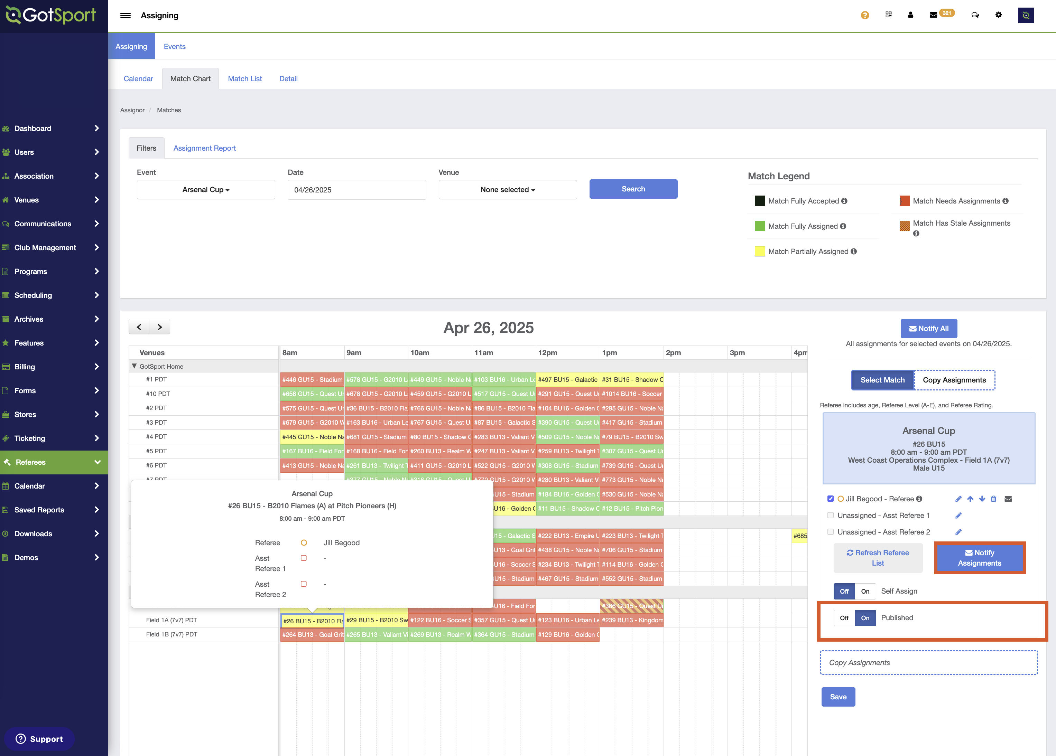Email Jill Begood with envelope icon
The image size is (1056, 756).
(1008, 499)
